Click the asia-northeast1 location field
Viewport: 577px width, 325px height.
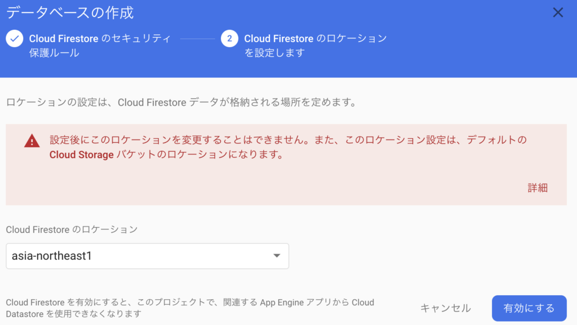(147, 256)
